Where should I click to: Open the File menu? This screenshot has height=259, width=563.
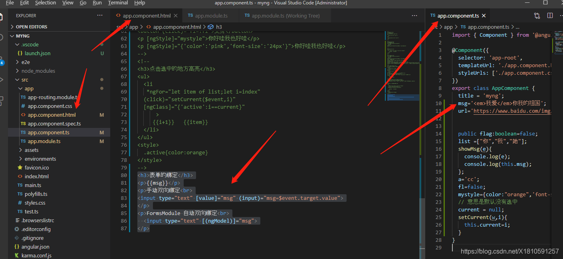click(x=10, y=3)
